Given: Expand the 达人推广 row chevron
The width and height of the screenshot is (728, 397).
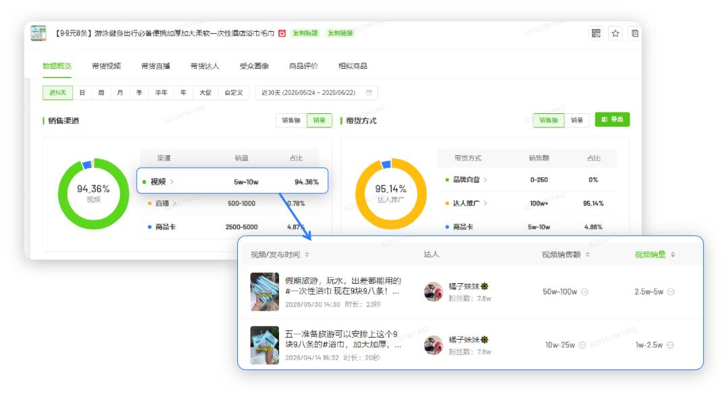Looking at the screenshot, I should (485, 204).
